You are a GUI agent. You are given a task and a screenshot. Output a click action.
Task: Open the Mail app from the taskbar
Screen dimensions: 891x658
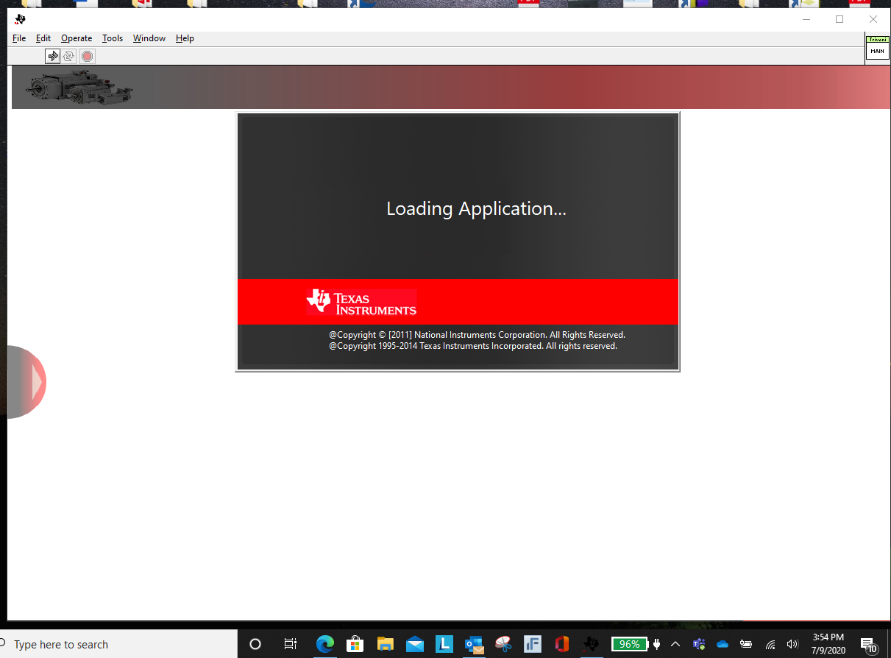(x=414, y=644)
